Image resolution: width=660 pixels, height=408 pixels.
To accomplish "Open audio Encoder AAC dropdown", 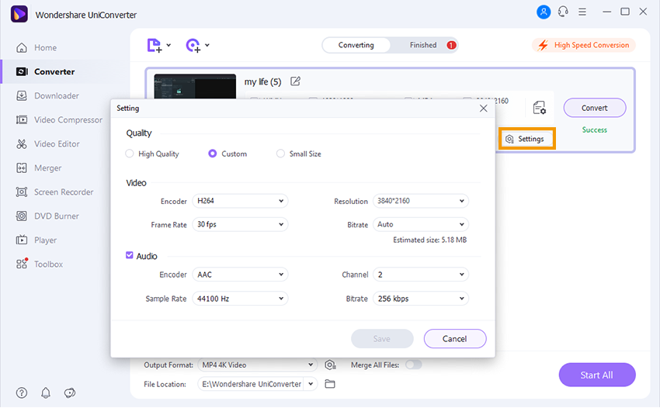I will click(x=240, y=275).
